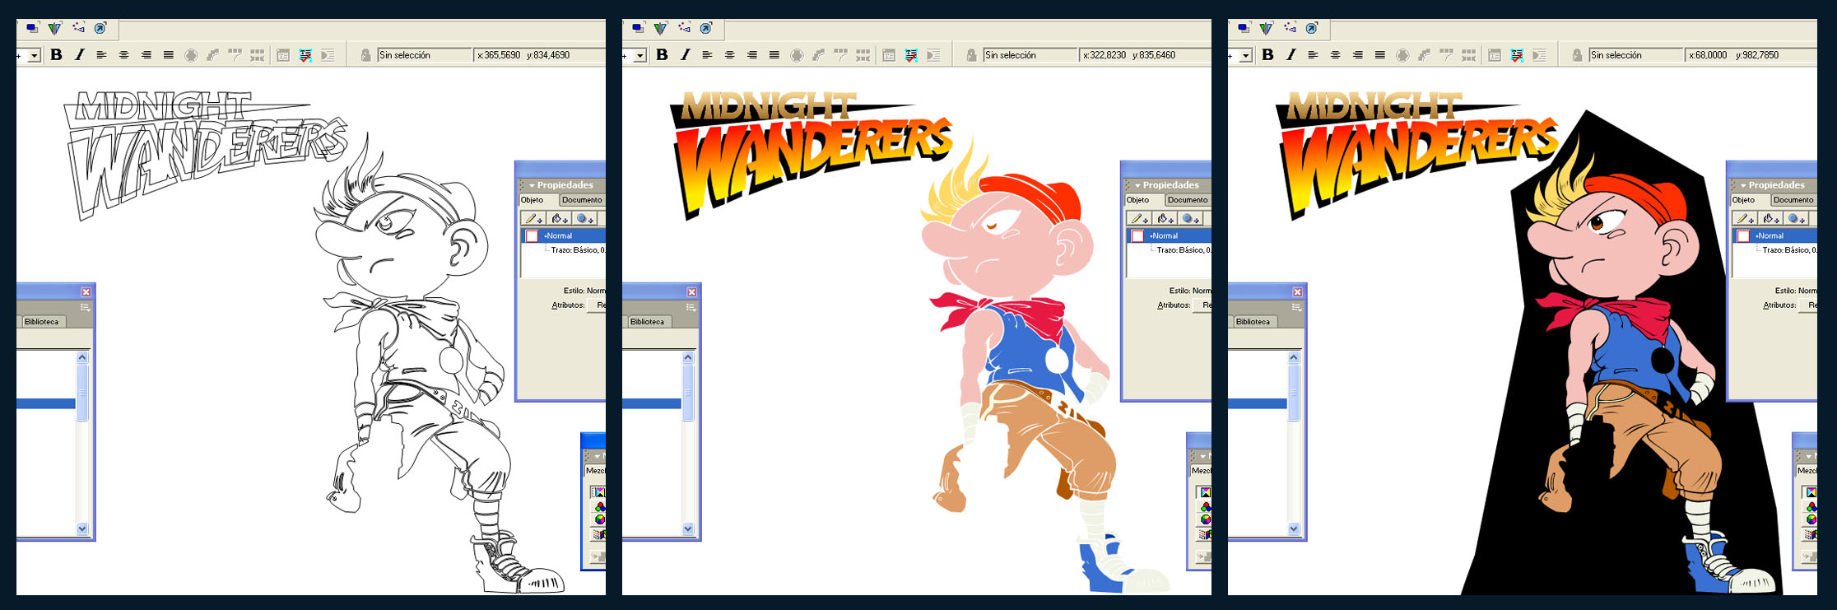The width and height of the screenshot is (1837, 610).
Task: Click the dotted path icon in left screenshot
Action: (78, 28)
